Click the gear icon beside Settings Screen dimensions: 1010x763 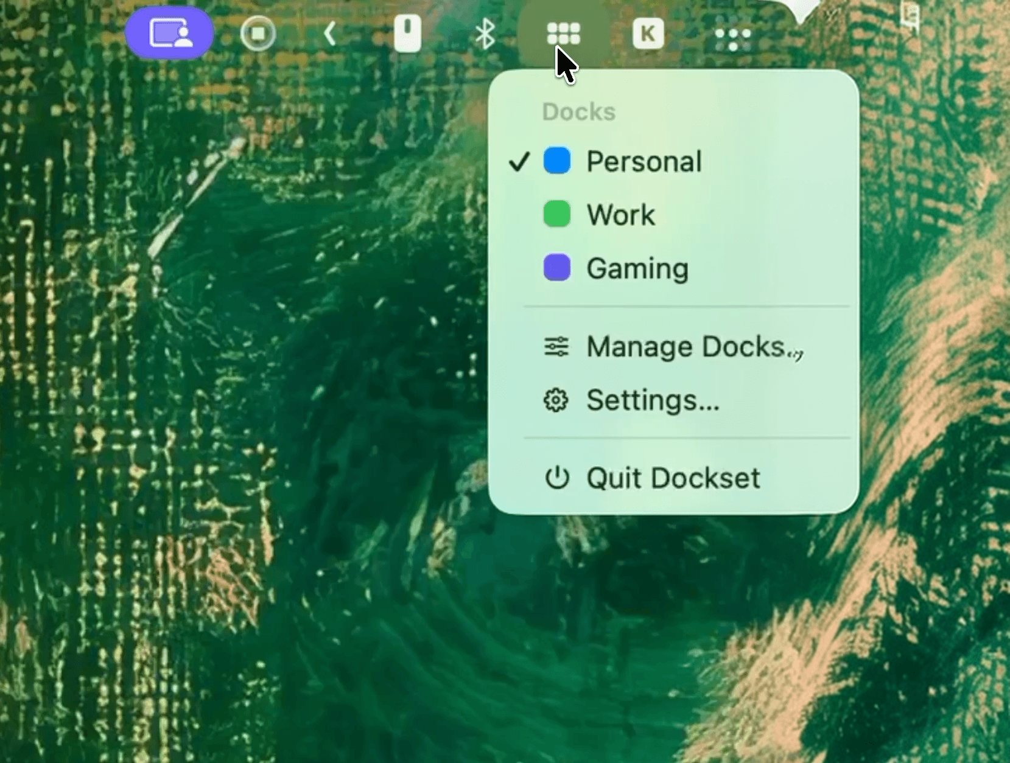pyautogui.click(x=556, y=400)
